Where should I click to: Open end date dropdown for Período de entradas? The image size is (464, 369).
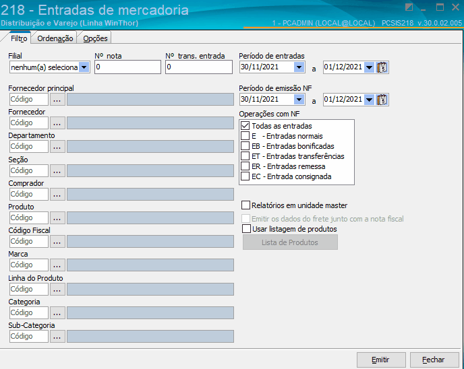coord(369,67)
